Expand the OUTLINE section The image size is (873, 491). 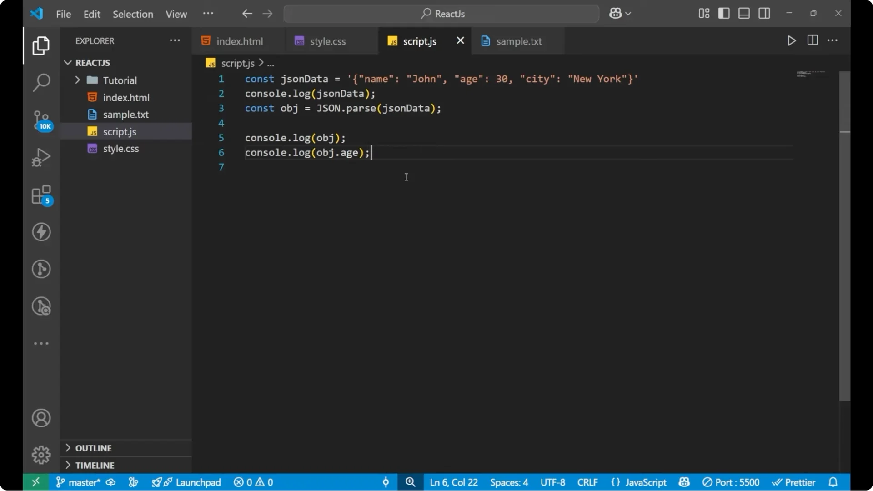pyautogui.click(x=68, y=448)
